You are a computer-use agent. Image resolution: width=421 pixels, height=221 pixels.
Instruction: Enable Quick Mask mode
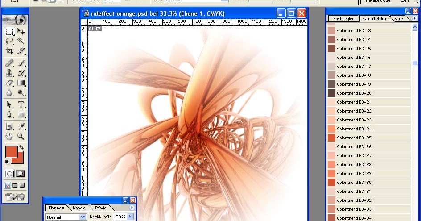[21, 174]
